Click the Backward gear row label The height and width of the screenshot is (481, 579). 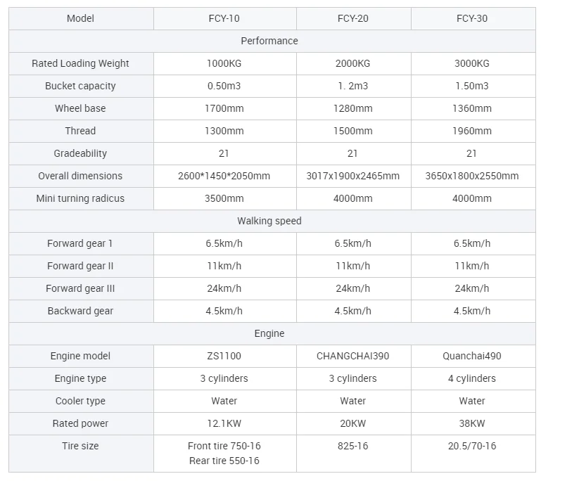pyautogui.click(x=80, y=311)
